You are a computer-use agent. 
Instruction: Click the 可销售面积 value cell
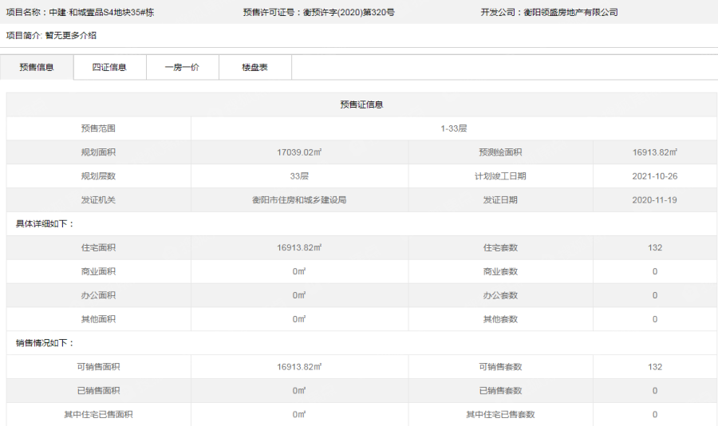coord(299,367)
